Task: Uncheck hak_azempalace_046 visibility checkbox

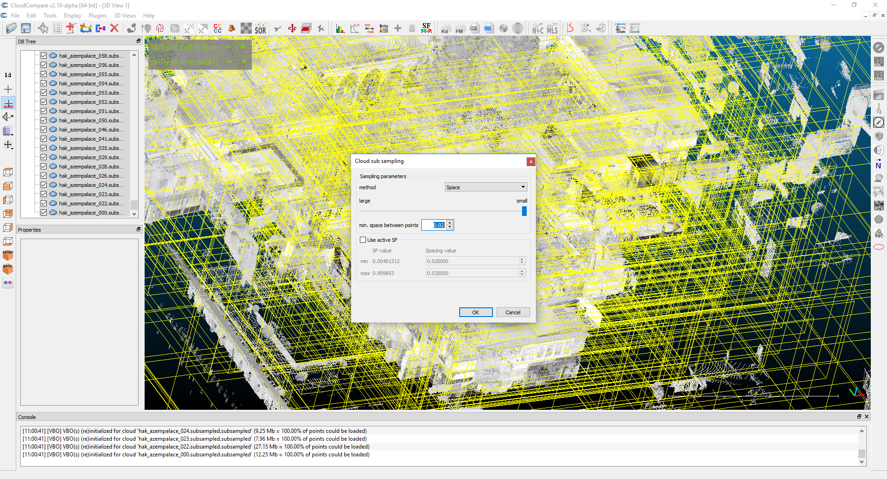Action: pos(43,130)
